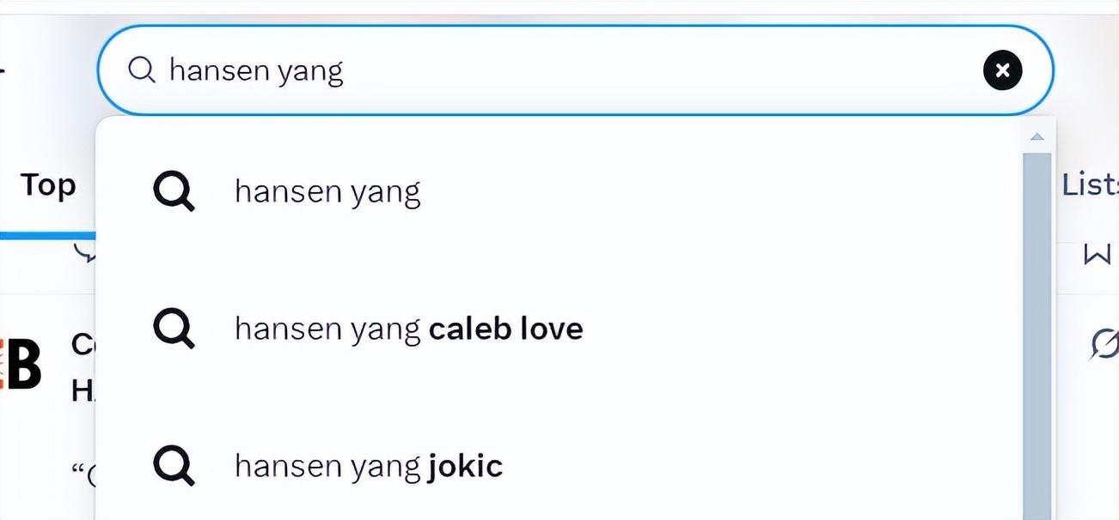Open the post author's avatar with the letter B

[21, 365]
